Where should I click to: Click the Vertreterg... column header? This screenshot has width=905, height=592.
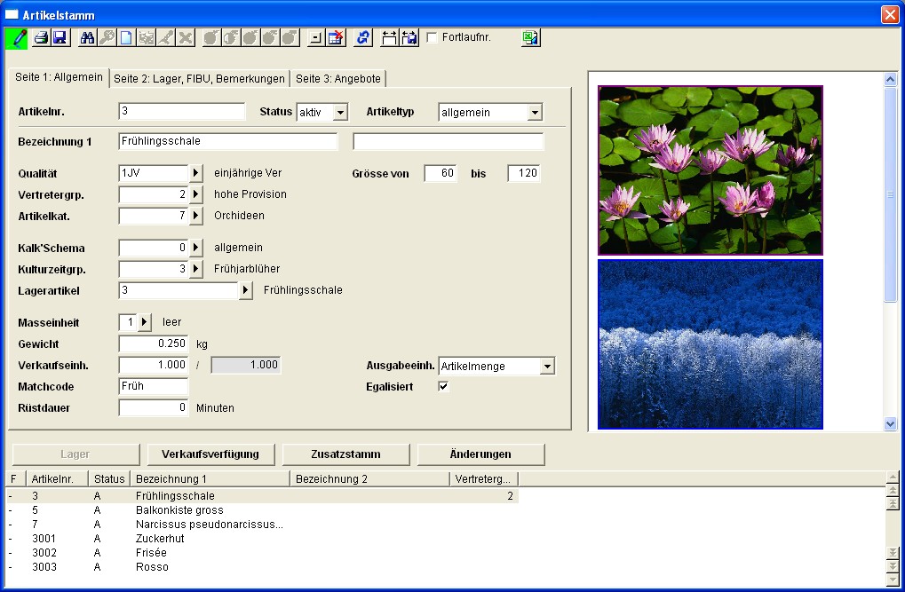pyautogui.click(x=484, y=479)
